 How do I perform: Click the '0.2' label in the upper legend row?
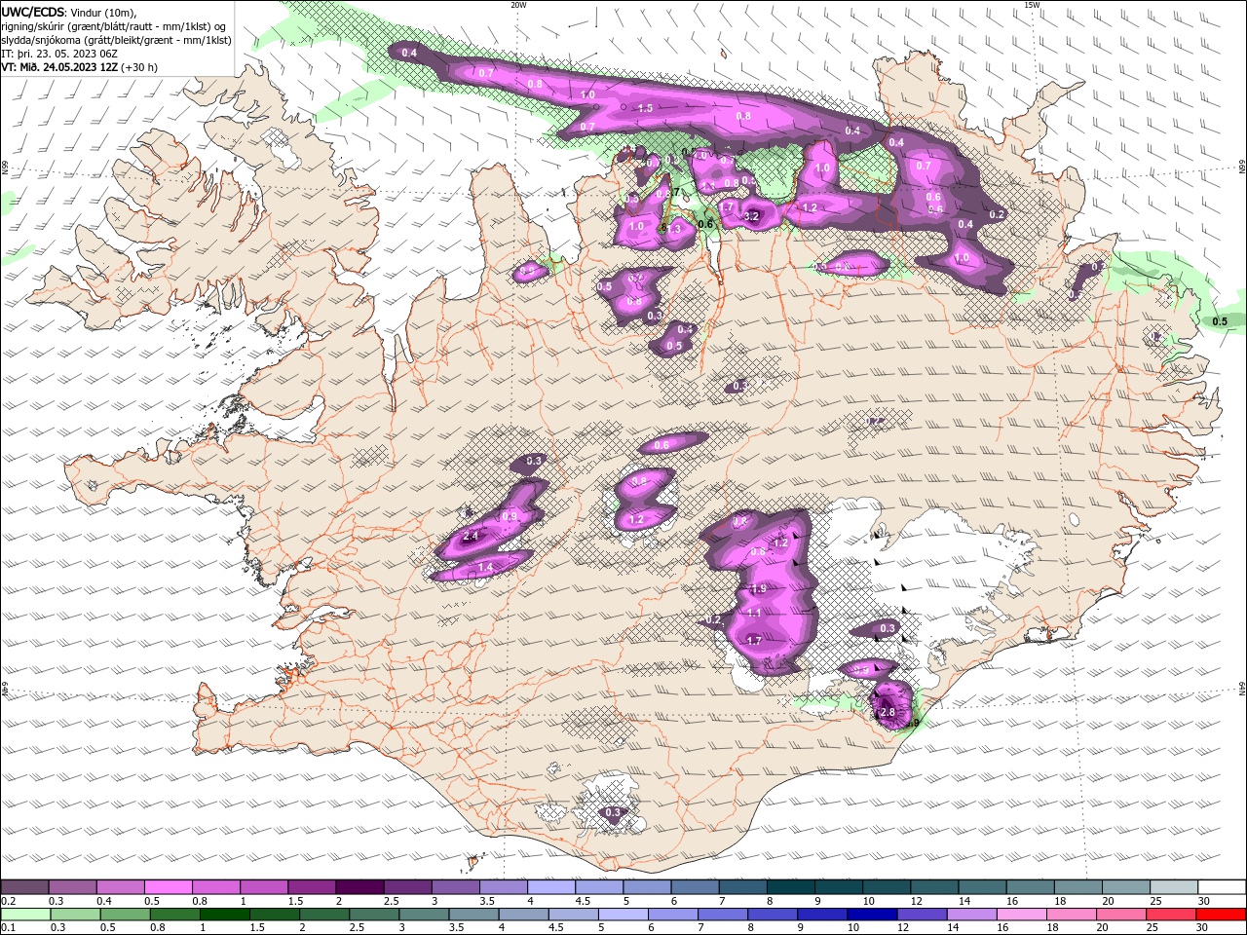click(8, 901)
